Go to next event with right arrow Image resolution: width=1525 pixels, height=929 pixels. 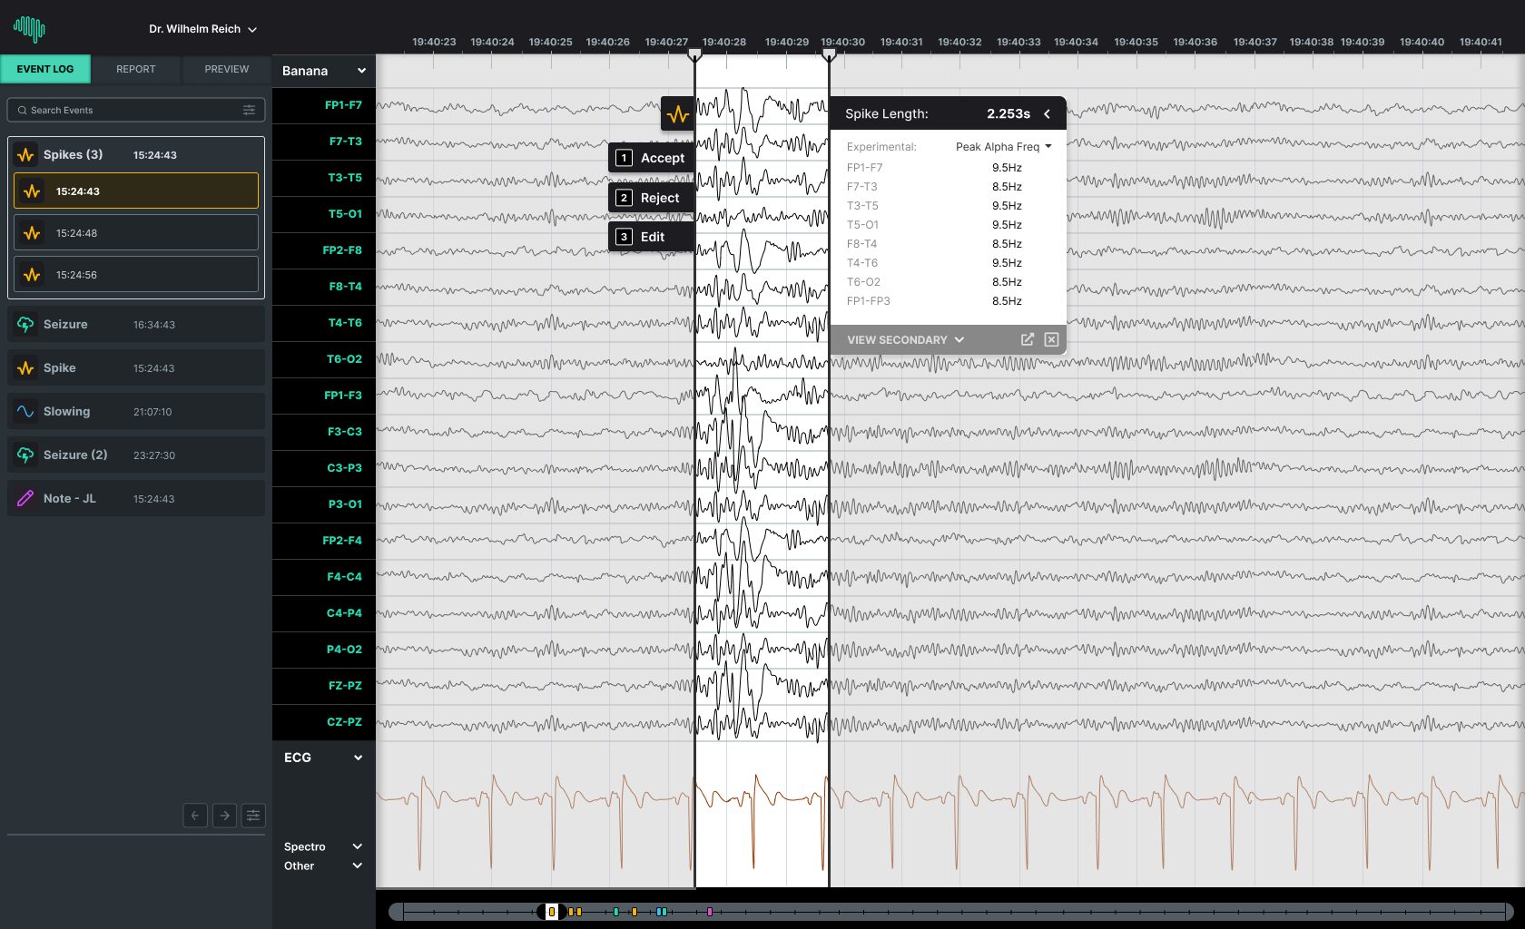[224, 816]
